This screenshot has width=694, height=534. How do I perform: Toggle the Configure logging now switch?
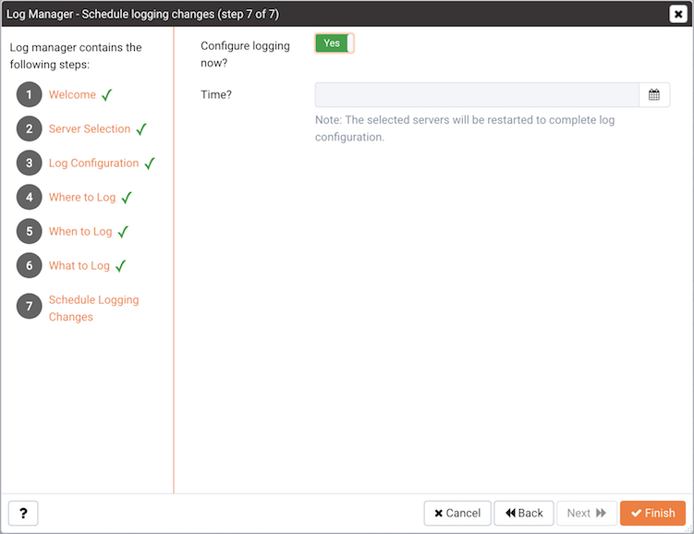(335, 43)
